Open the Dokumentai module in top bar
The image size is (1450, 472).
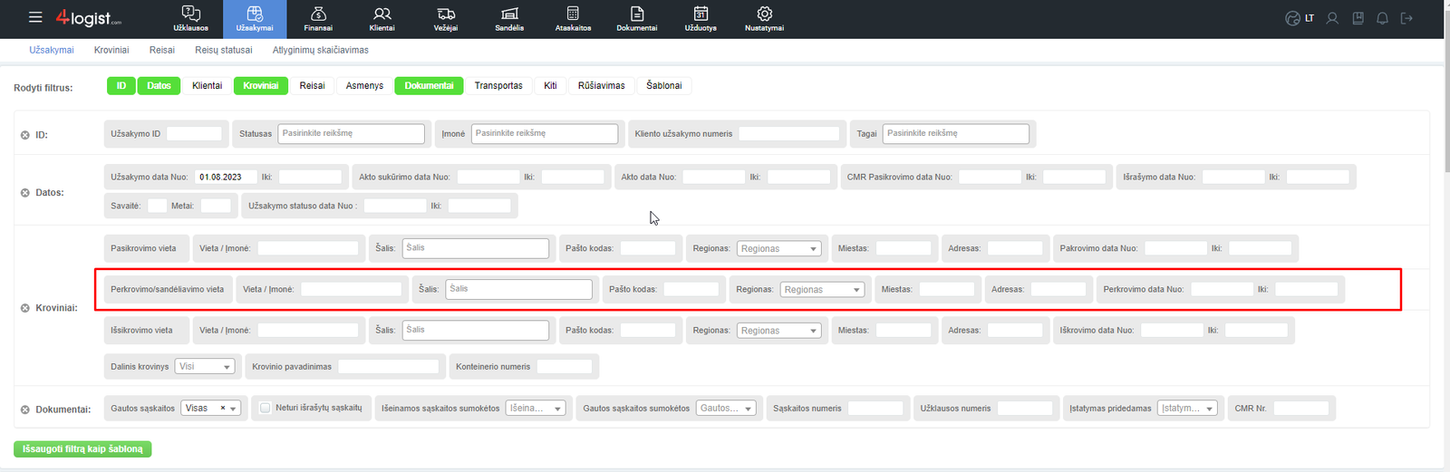tap(637, 19)
